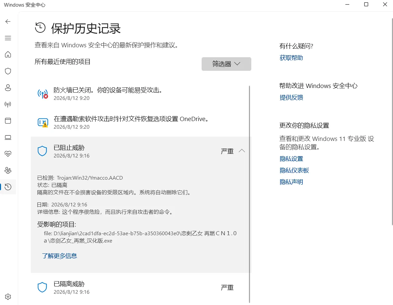Click 获取帮助 link
Viewport: 393px width, 305px height.
[x=291, y=58]
